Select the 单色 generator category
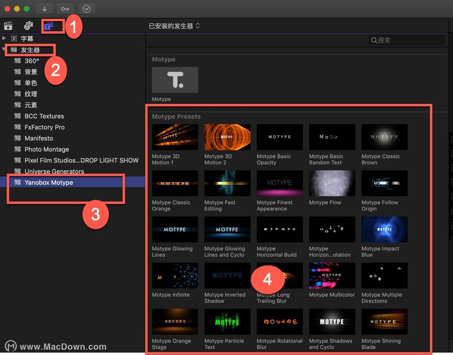Screen dimensions: 453x355 click(x=73, y=83)
